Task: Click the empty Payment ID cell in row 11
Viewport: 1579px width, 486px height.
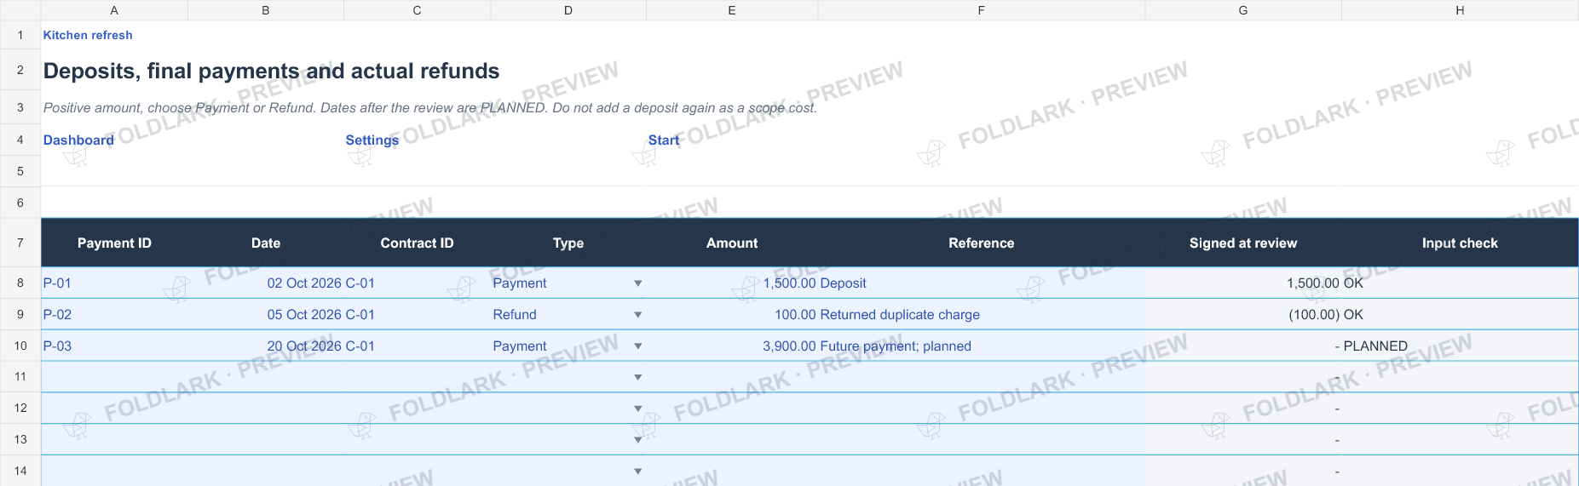Action: pos(114,376)
